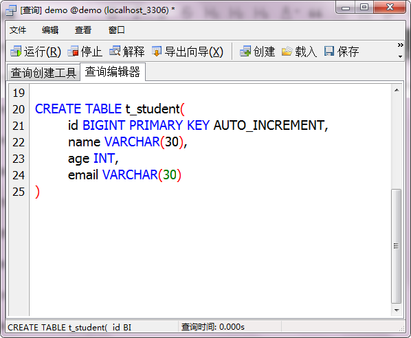411x338 pixels.
Task: Click the 查询时间: 0.000s status text
Action: point(213,327)
